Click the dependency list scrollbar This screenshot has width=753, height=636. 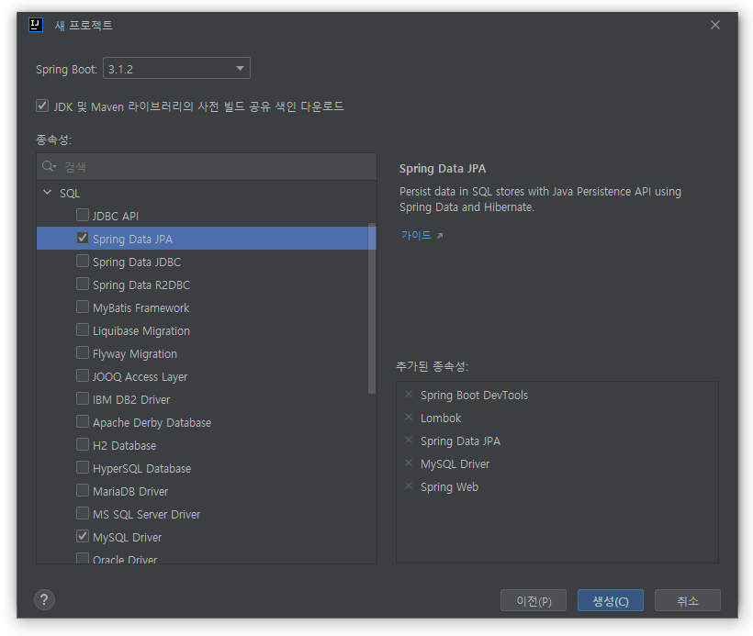click(372, 308)
